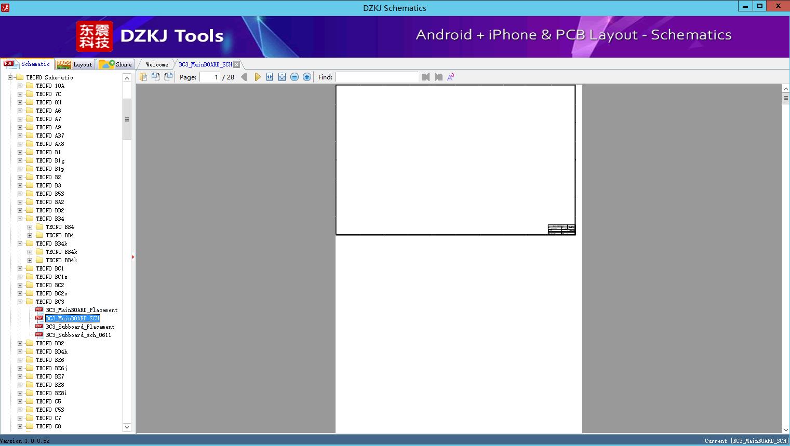The width and height of the screenshot is (790, 446).
Task: Open BC3_MainBOARD_Placement PDF file
Action: pos(82,310)
